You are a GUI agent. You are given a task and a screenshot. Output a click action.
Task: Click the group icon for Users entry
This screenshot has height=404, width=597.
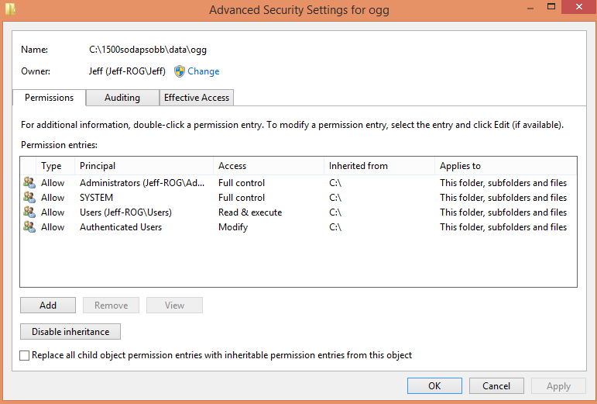click(x=29, y=212)
